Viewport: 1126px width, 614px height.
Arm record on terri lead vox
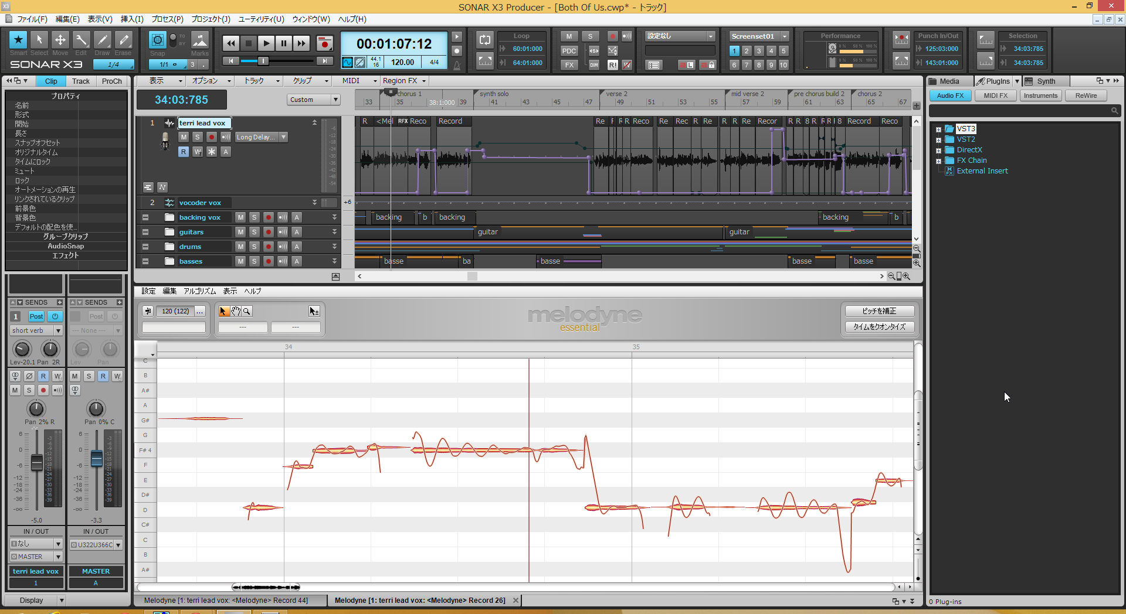(x=212, y=137)
